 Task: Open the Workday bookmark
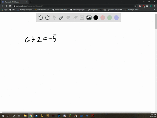25,10
